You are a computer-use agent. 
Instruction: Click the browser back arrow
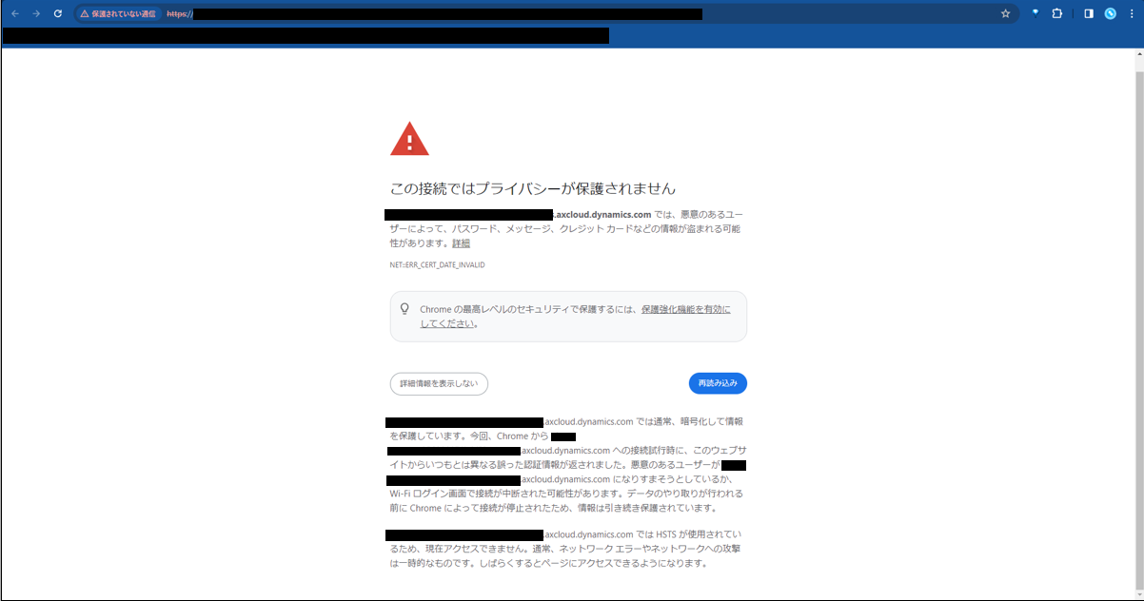(14, 14)
